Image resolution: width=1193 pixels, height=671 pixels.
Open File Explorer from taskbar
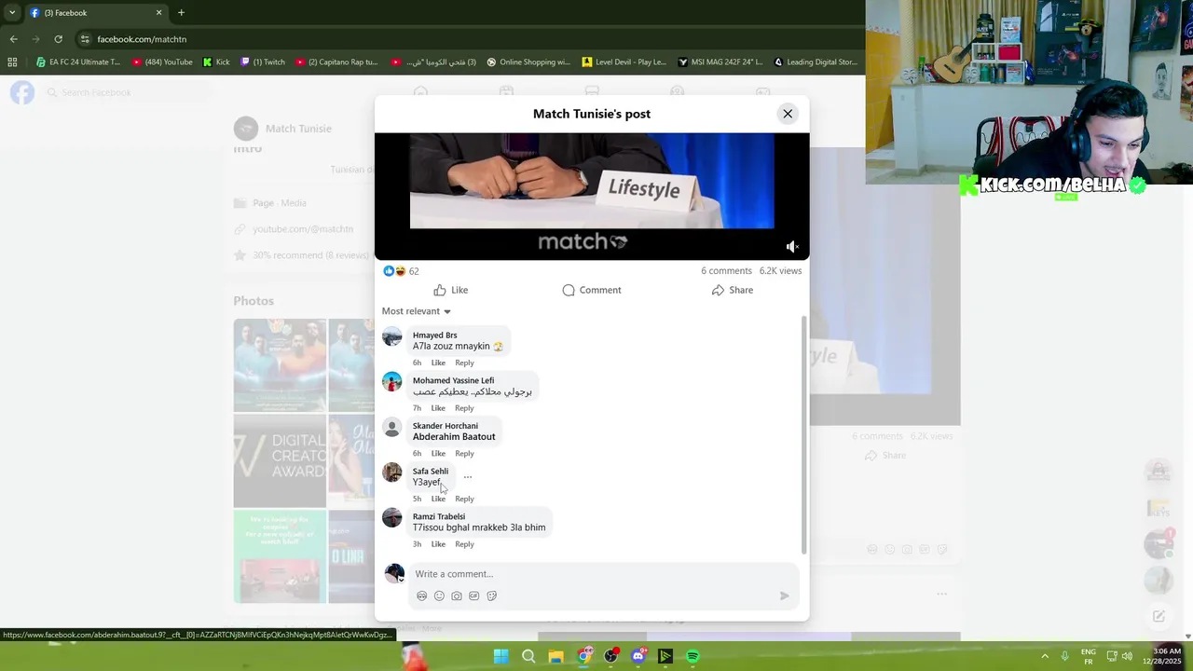[555, 656]
